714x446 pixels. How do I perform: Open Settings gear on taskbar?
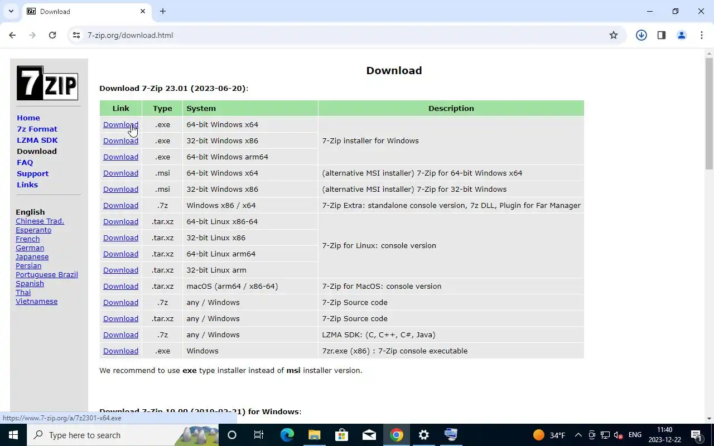pos(424,435)
